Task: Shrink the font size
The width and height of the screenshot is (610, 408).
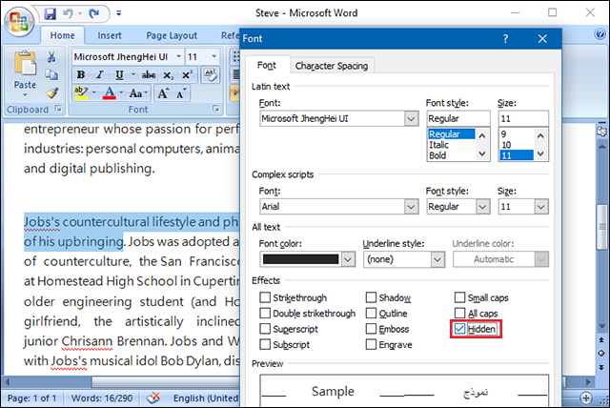Action: [181, 93]
